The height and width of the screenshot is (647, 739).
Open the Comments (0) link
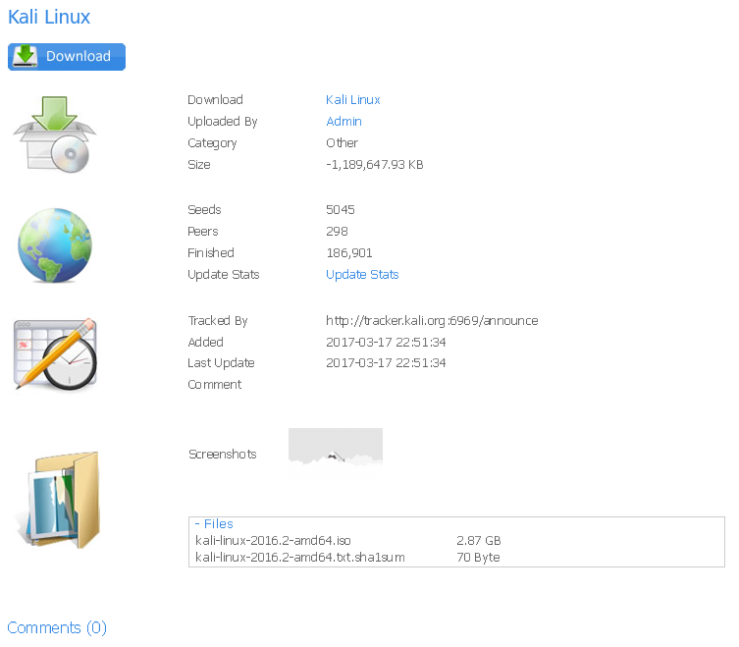57,627
